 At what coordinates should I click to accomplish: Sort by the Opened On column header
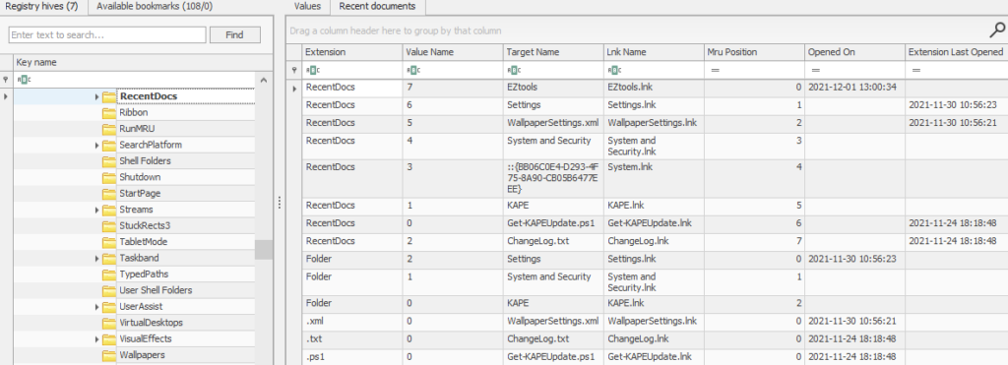856,52
